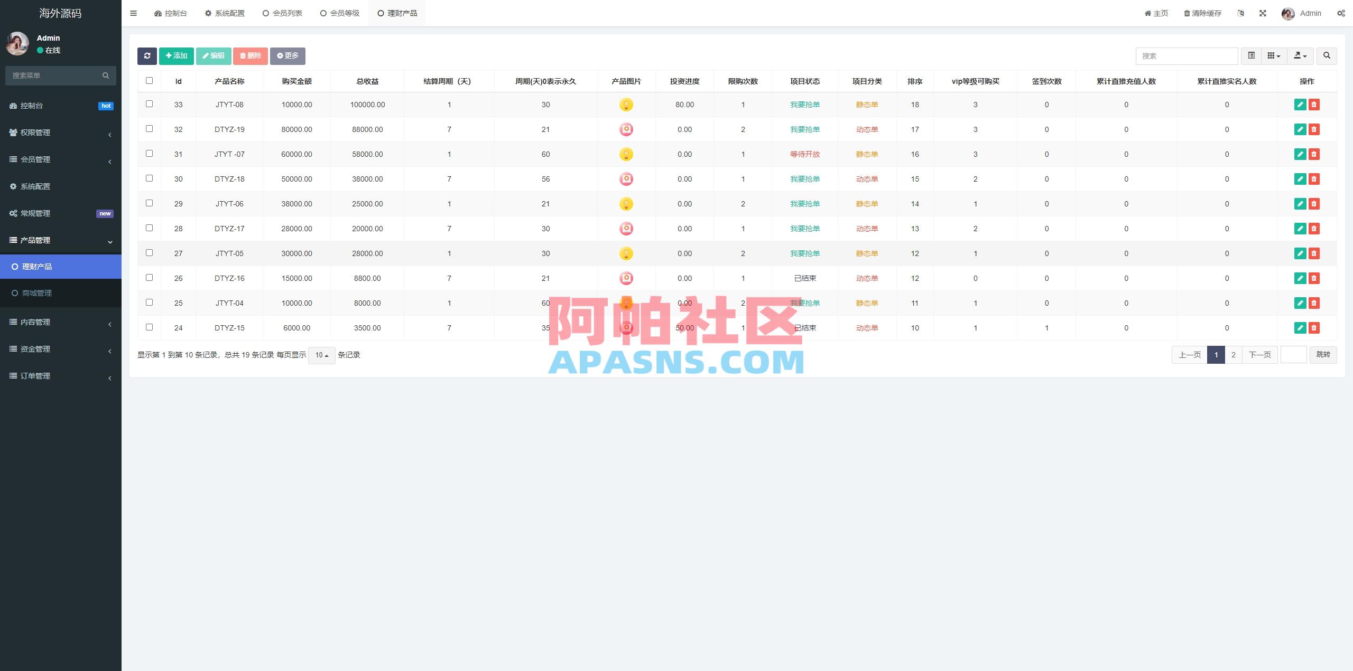
Task: Toggle the select-all checkbox in table header
Action: (x=149, y=80)
